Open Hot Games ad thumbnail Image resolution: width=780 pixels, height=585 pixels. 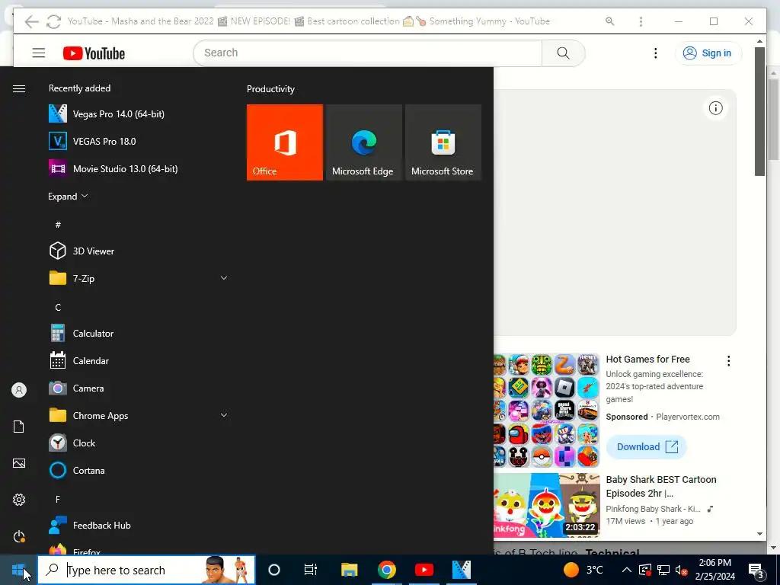point(547,411)
